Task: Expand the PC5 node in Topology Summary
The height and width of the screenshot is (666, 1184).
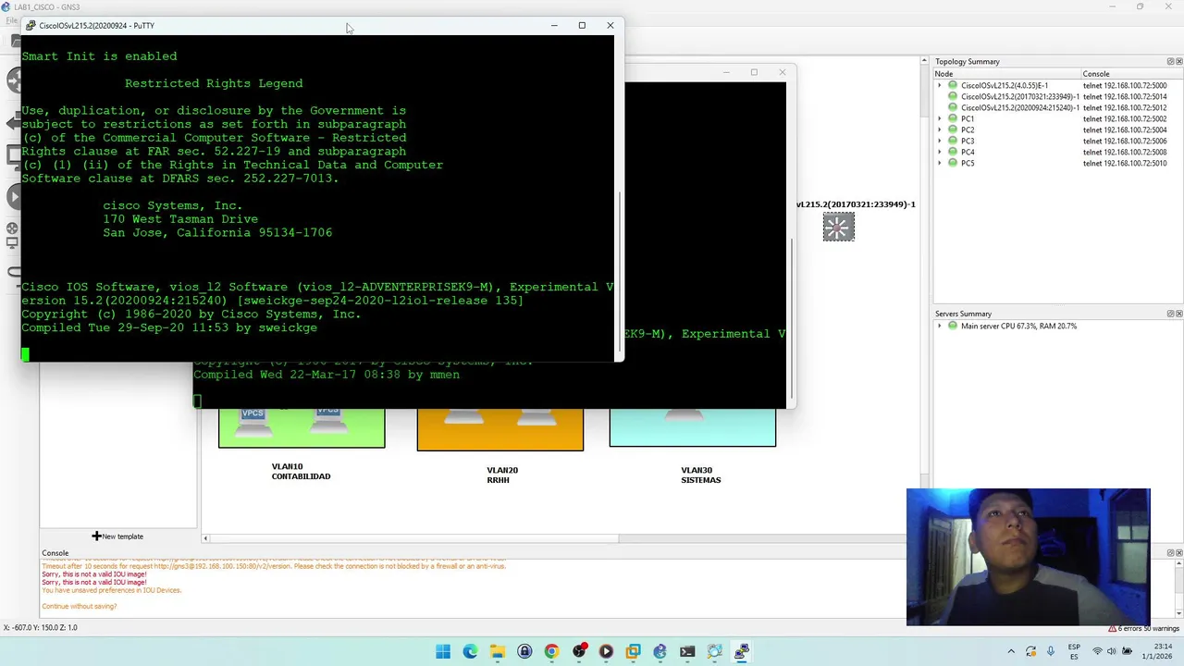Action: click(940, 163)
